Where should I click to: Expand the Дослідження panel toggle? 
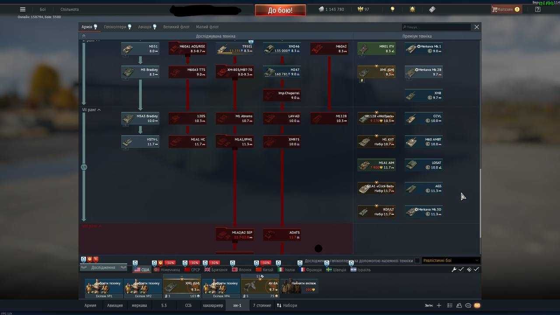(103, 267)
